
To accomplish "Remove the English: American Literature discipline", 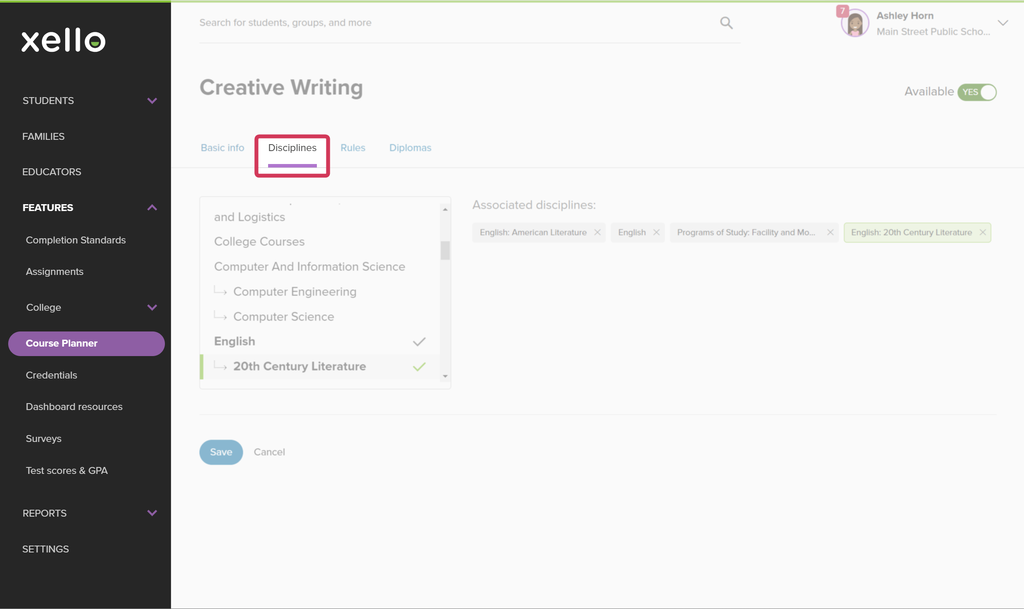I will point(597,232).
